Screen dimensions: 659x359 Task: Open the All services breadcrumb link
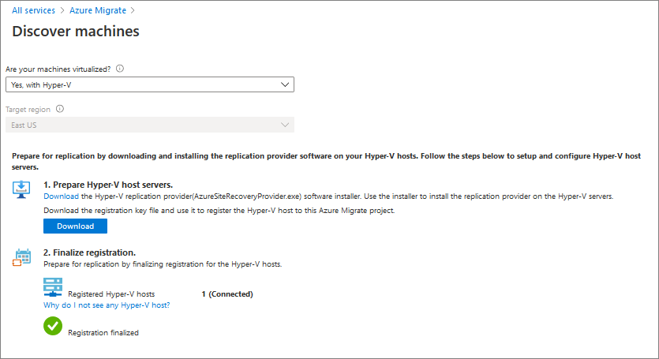pos(33,10)
